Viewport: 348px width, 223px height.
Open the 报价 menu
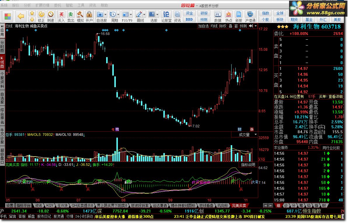tap(15, 5)
